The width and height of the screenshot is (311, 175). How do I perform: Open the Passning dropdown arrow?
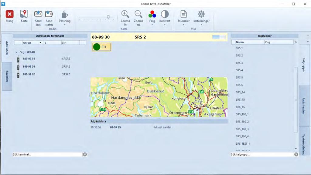64,25
